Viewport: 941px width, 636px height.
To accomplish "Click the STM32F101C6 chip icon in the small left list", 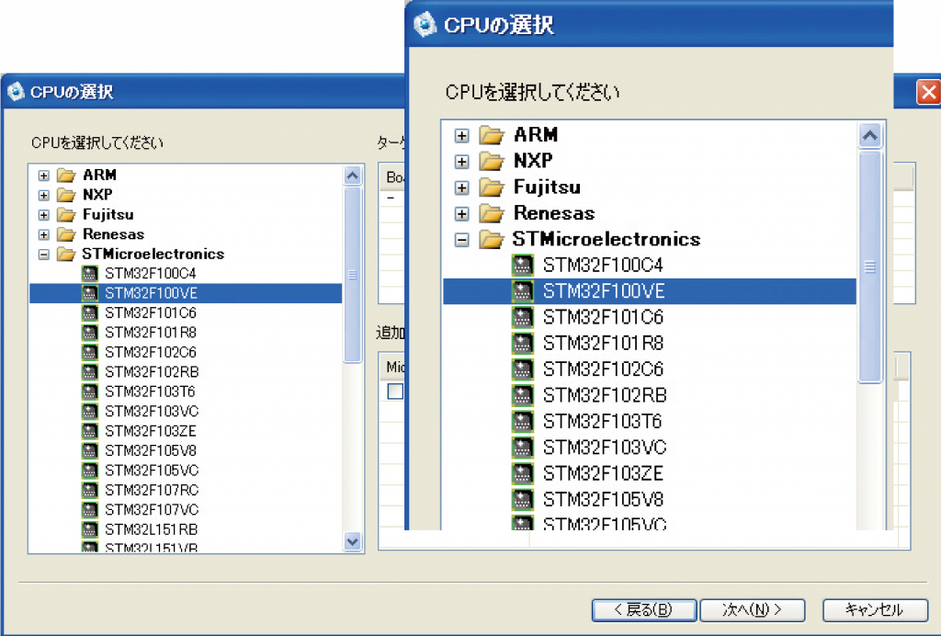I will click(89, 313).
